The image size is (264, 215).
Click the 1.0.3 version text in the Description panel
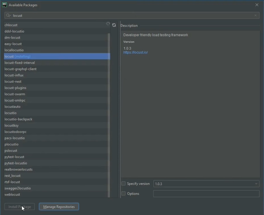(127, 48)
